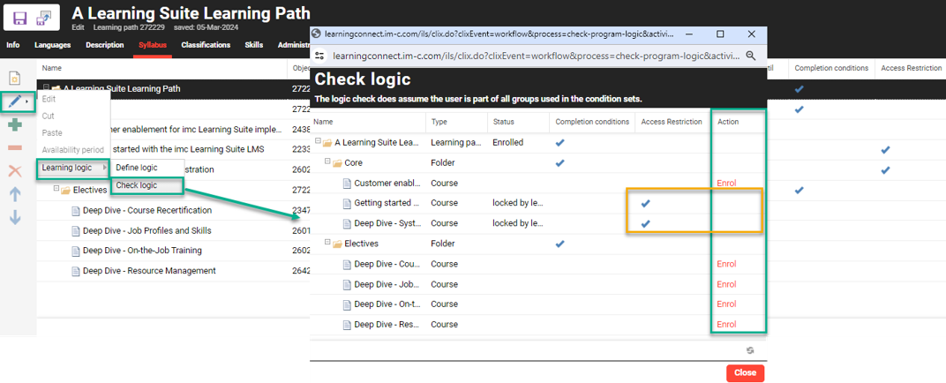Click the Electives folder icon in Check logic
Viewport: 946px width, 383px height.
337,244
